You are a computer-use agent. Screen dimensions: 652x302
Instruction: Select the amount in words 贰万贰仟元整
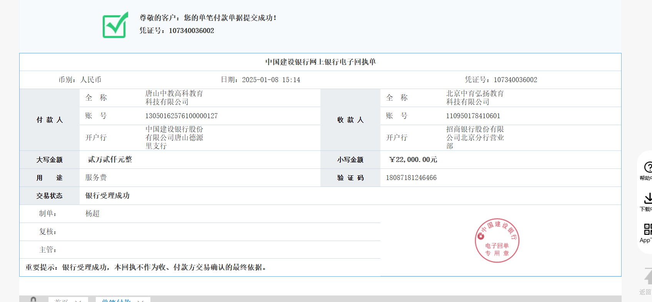point(110,160)
